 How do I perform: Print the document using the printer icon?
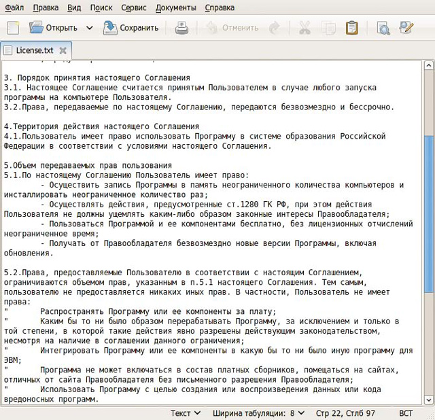(x=181, y=28)
